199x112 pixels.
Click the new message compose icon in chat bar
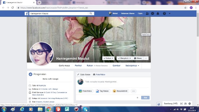(x=182, y=104)
